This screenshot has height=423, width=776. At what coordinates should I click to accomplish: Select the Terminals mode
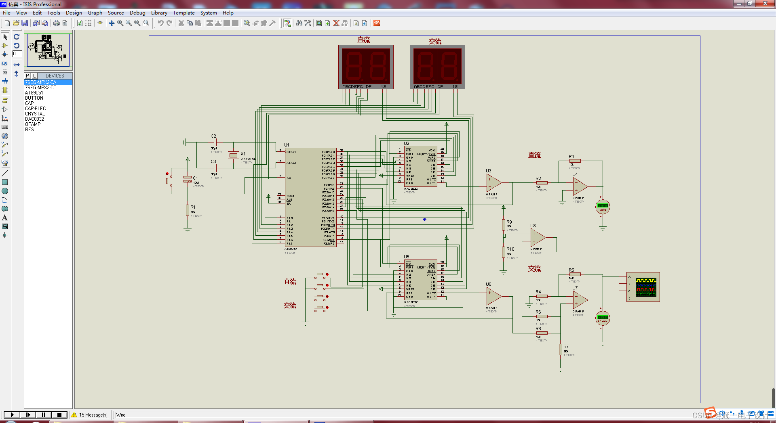(5, 100)
